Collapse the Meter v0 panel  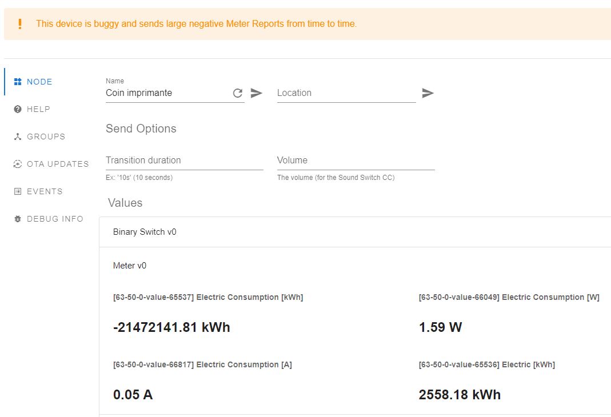tap(354, 266)
